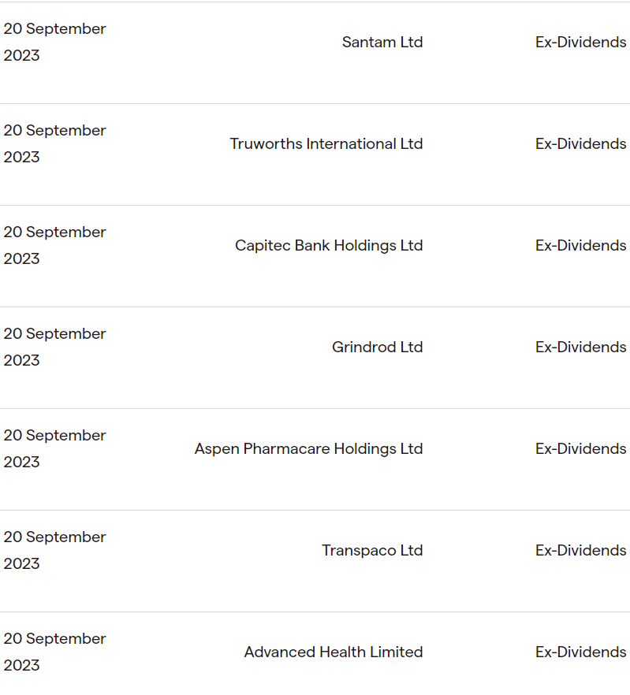Image resolution: width=630 pixels, height=695 pixels.
Task: Click Ex-Dividends label for Transpaco Ltd
Action: [x=581, y=551]
